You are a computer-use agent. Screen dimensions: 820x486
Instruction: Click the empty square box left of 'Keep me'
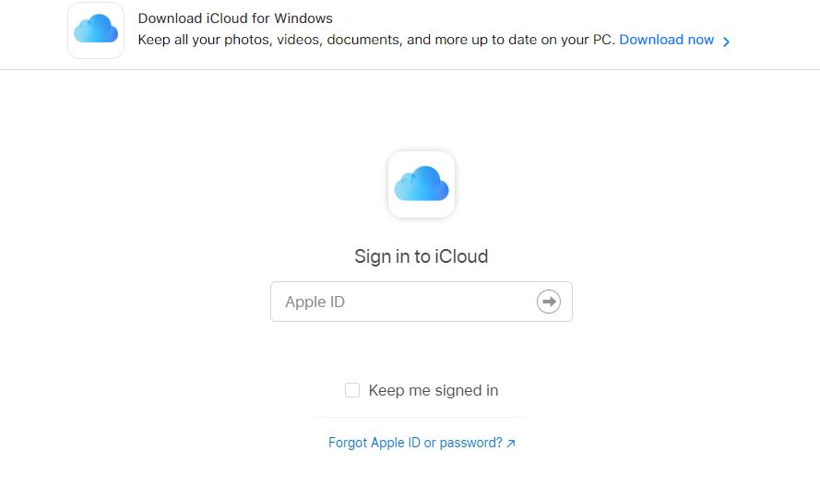[352, 390]
